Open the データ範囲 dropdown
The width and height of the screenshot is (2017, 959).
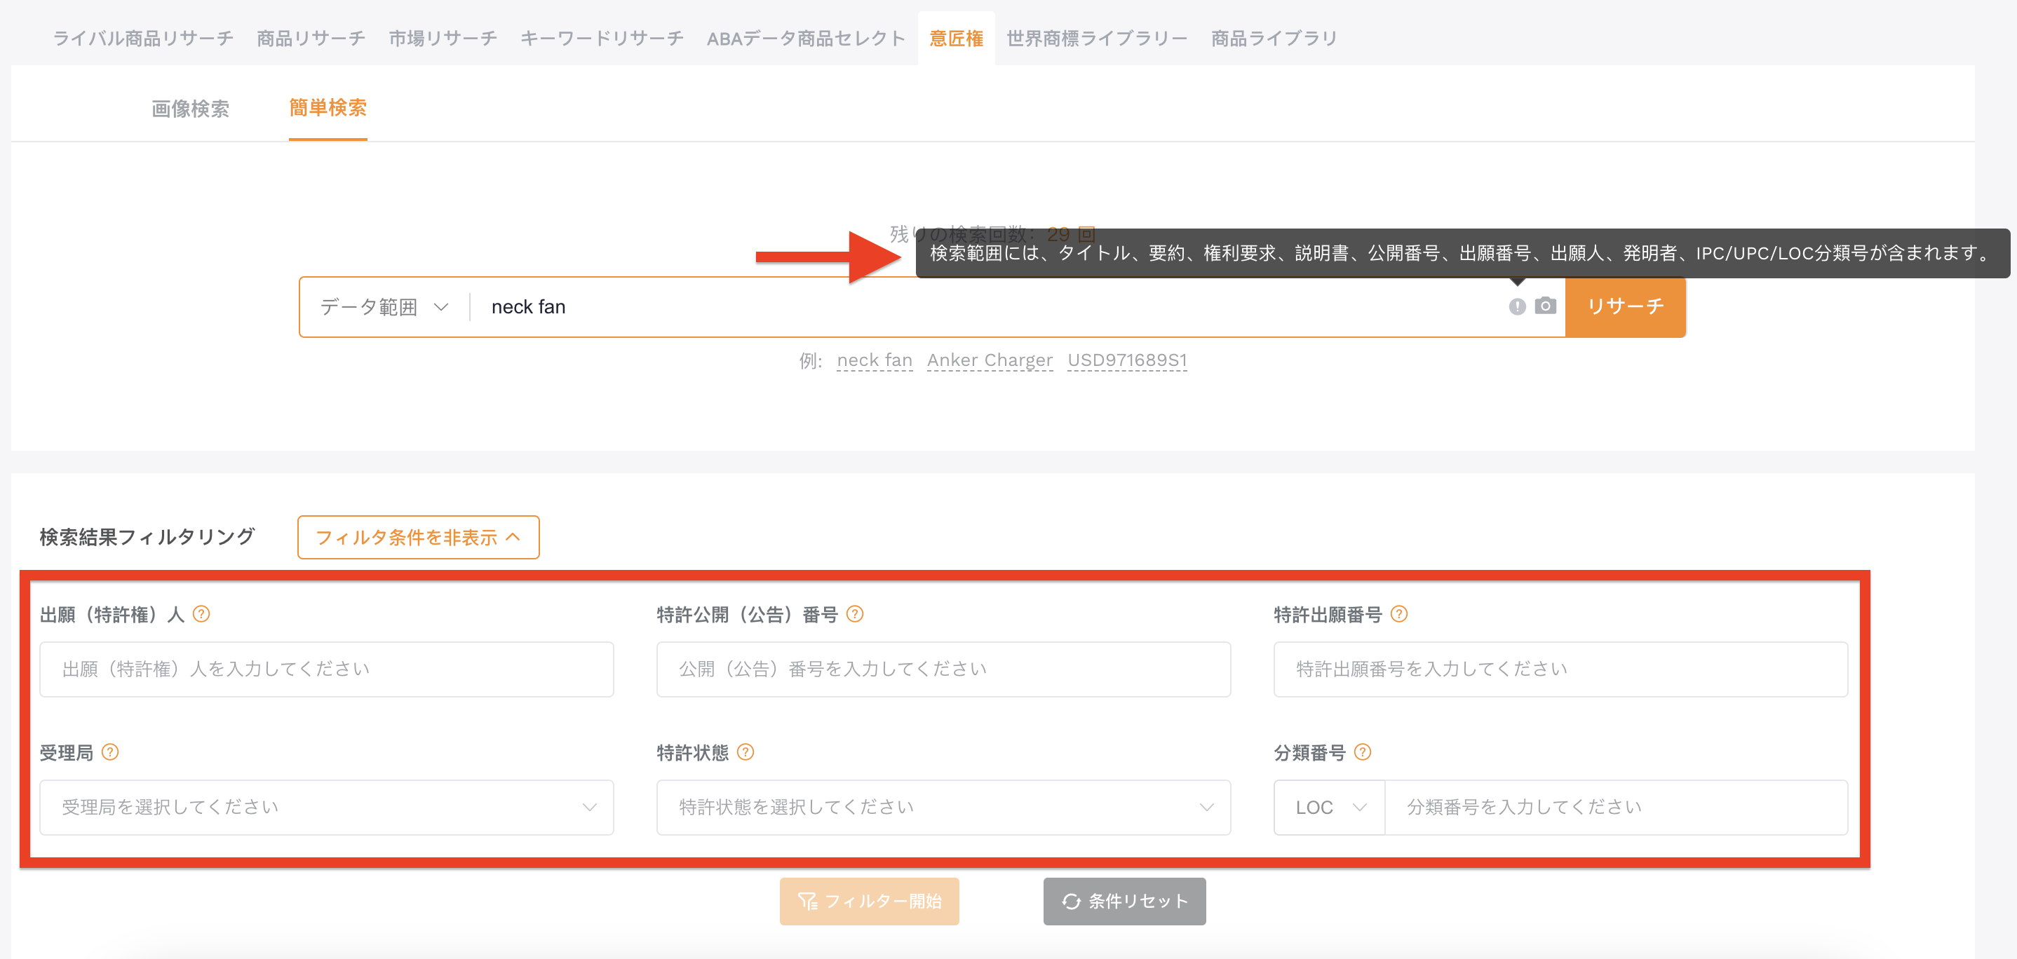point(384,307)
